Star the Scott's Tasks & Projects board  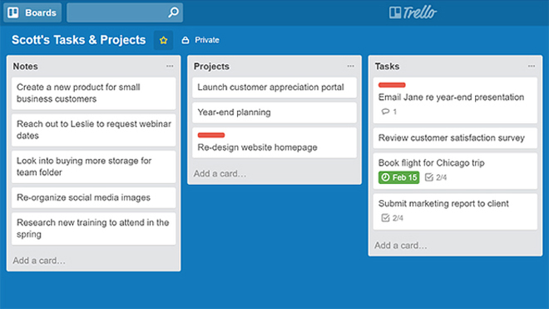tap(163, 40)
